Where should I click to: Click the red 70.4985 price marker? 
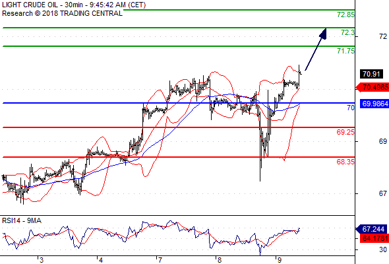pos(373,87)
